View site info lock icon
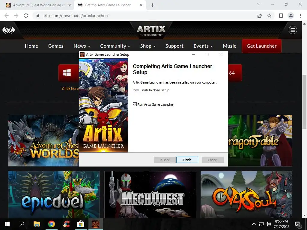307x230 pixels. (x=38, y=16)
